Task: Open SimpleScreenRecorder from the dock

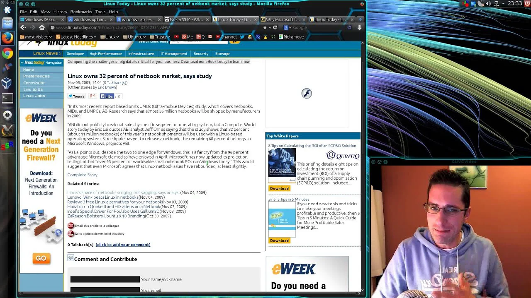Action: click(7, 145)
